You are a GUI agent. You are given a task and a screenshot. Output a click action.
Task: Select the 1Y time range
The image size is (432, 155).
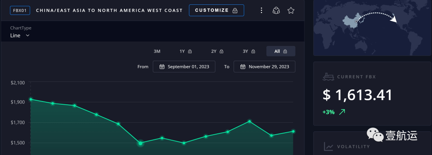(186, 51)
